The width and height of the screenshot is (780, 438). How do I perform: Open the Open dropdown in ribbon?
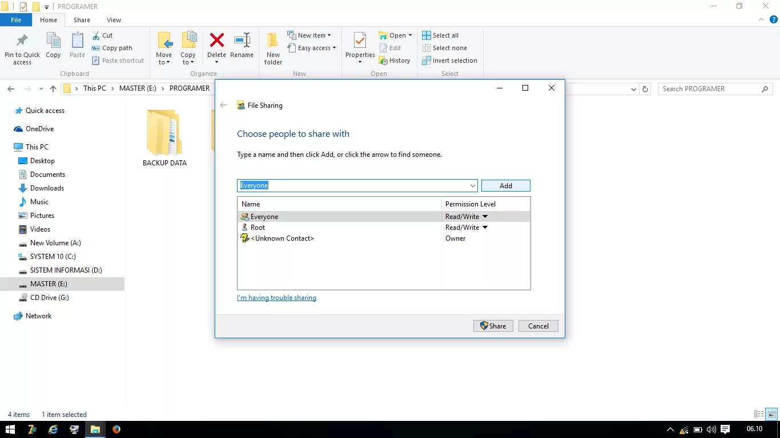pos(395,35)
